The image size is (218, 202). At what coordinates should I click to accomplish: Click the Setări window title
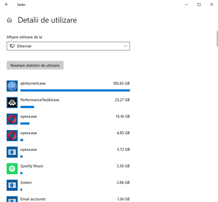point(21,5)
